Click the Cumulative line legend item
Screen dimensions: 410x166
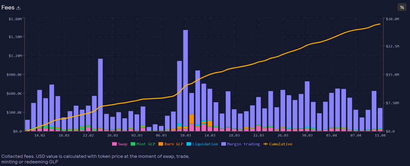coord(281,144)
